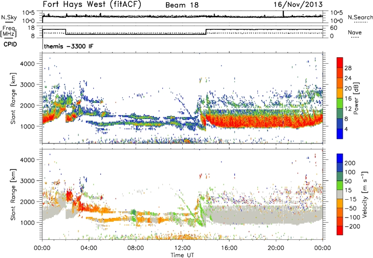Select the "28" value on Power color bar
The image size is (373, 258).
point(348,68)
